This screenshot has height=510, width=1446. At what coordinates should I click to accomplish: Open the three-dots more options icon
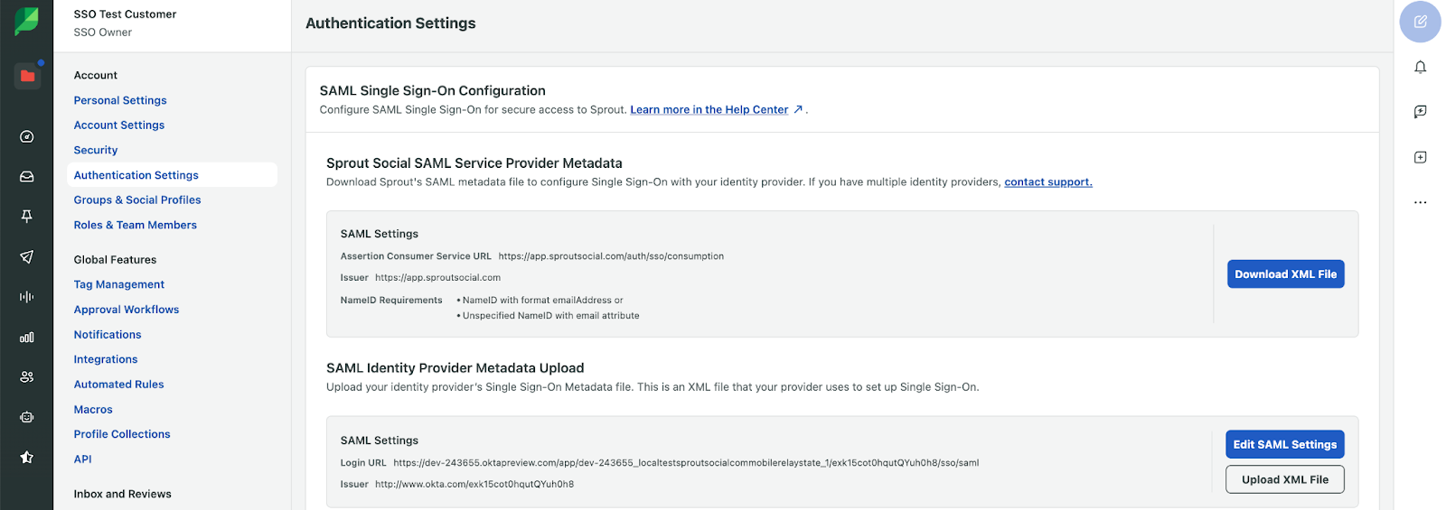click(x=1420, y=202)
